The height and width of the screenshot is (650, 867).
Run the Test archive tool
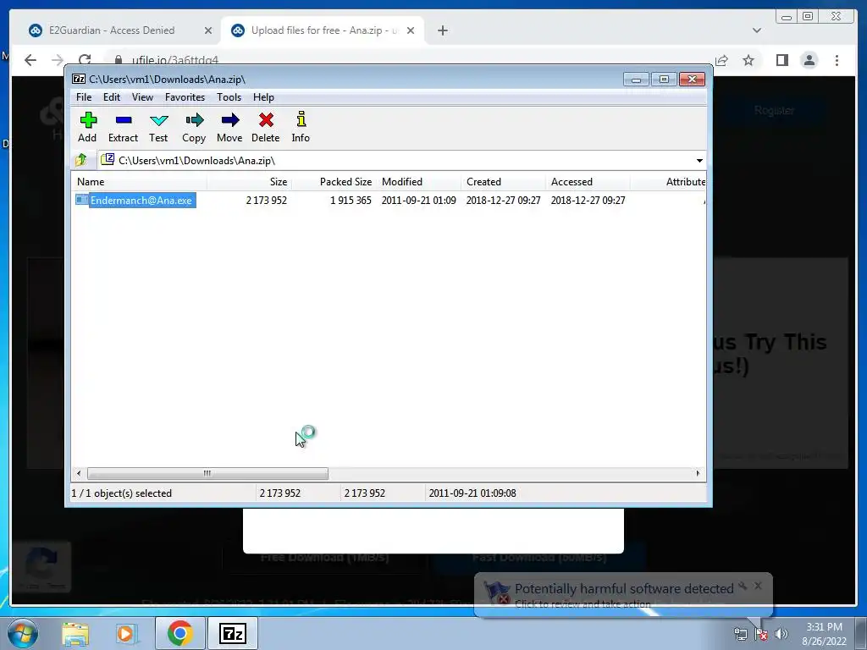pos(158,127)
